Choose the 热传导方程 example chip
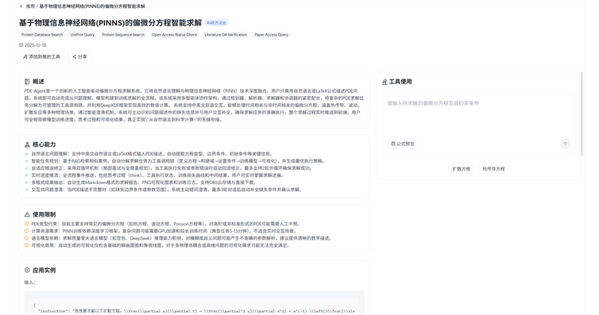 [x=493, y=168]
